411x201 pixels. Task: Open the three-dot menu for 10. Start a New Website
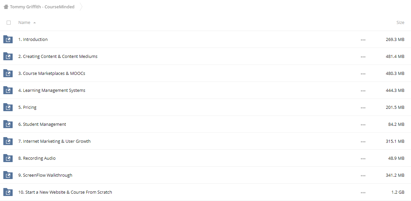coord(363,193)
